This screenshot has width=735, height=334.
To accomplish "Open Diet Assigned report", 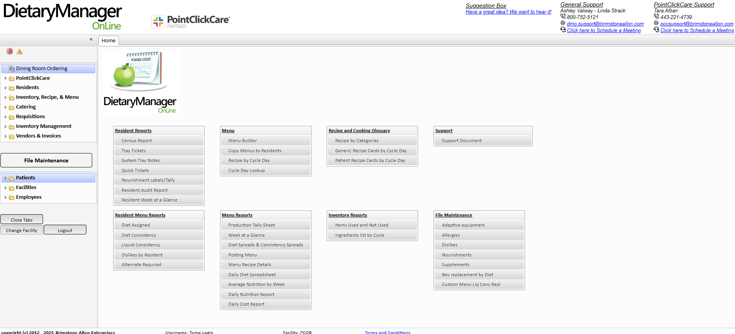I will pyautogui.click(x=159, y=225).
